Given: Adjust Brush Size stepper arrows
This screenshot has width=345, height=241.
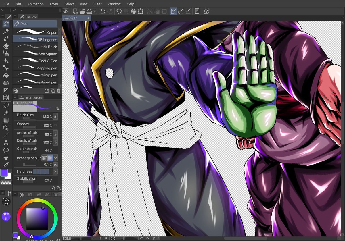Looking at the screenshot, I should click(51, 117).
